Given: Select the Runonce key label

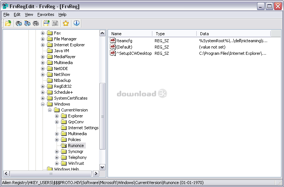Looking at the screenshot, I should pyautogui.click(x=76, y=146).
